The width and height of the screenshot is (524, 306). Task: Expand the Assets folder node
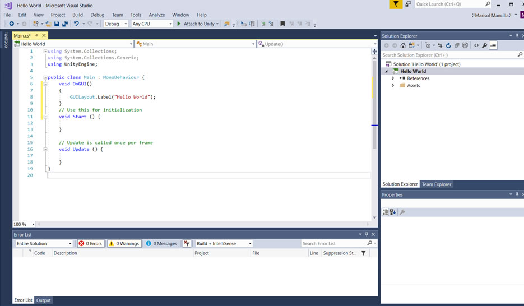coord(393,86)
